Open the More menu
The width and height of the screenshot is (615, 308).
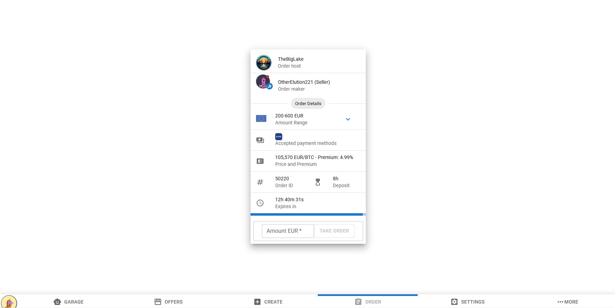tap(568, 302)
